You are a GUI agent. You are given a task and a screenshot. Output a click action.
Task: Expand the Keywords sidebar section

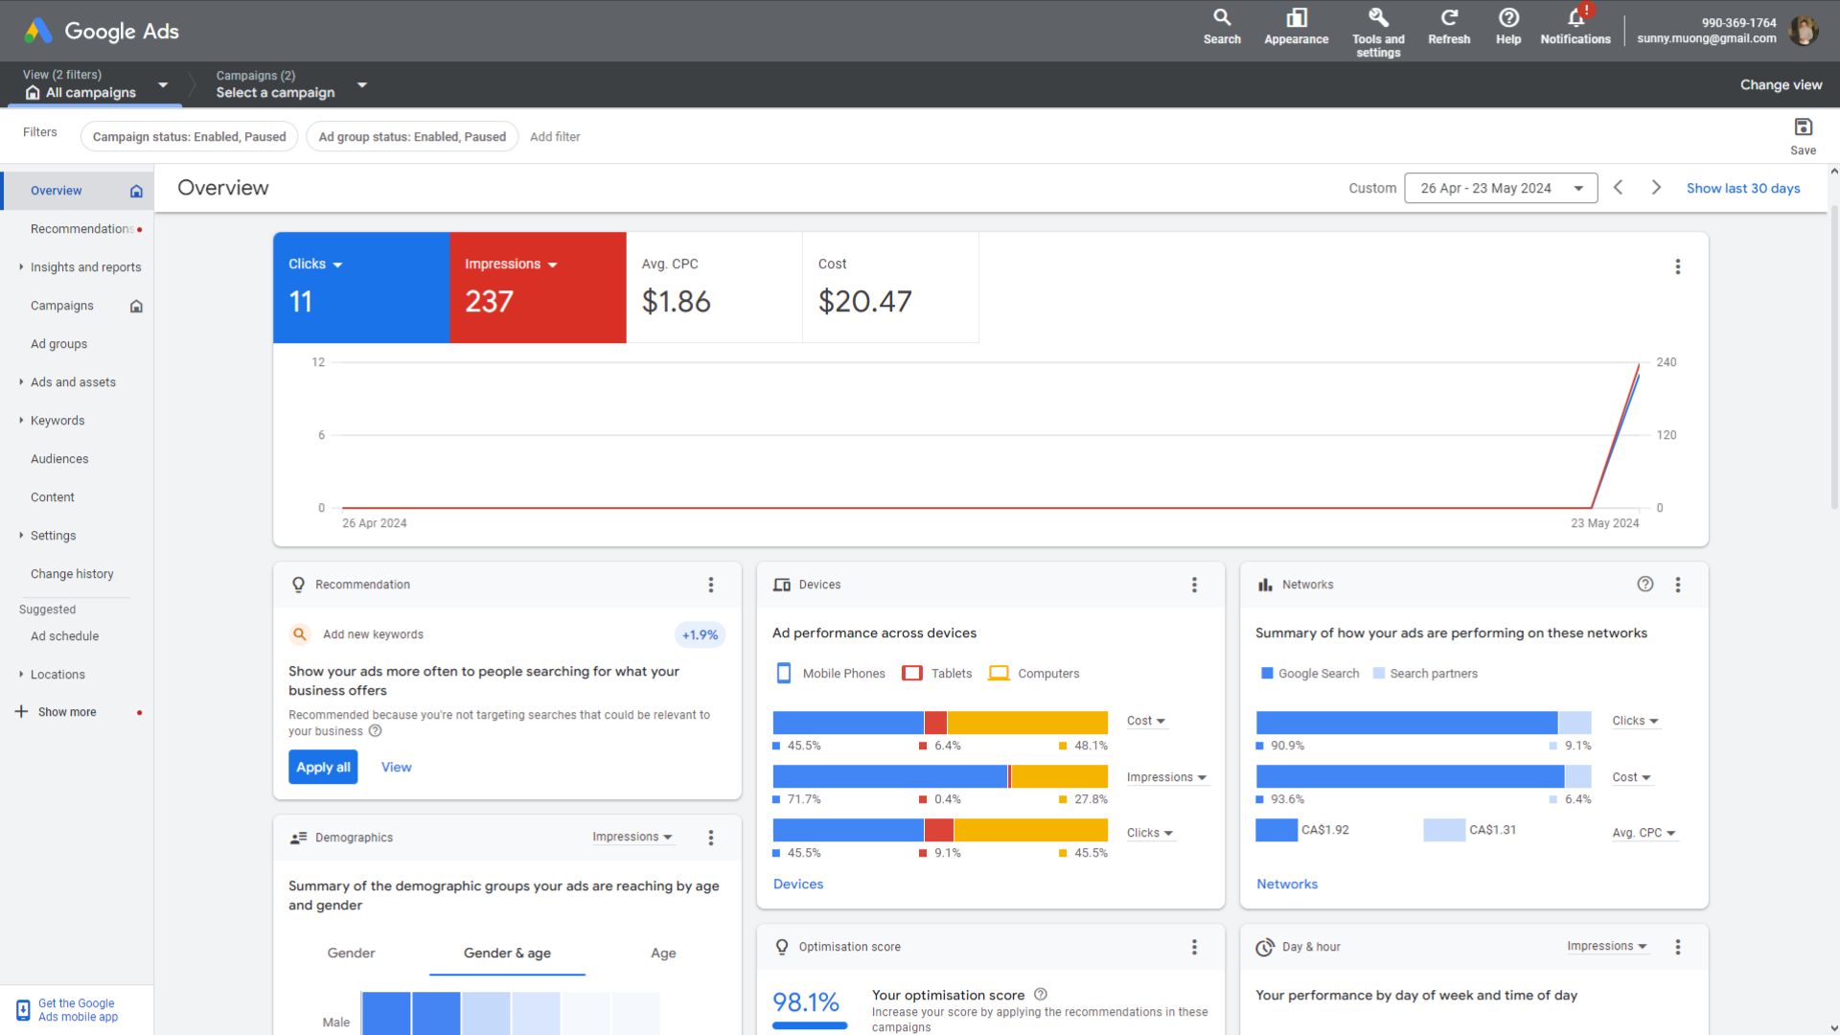pos(57,421)
